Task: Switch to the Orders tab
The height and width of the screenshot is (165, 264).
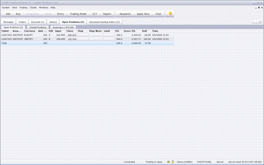Action: [x=22, y=22]
